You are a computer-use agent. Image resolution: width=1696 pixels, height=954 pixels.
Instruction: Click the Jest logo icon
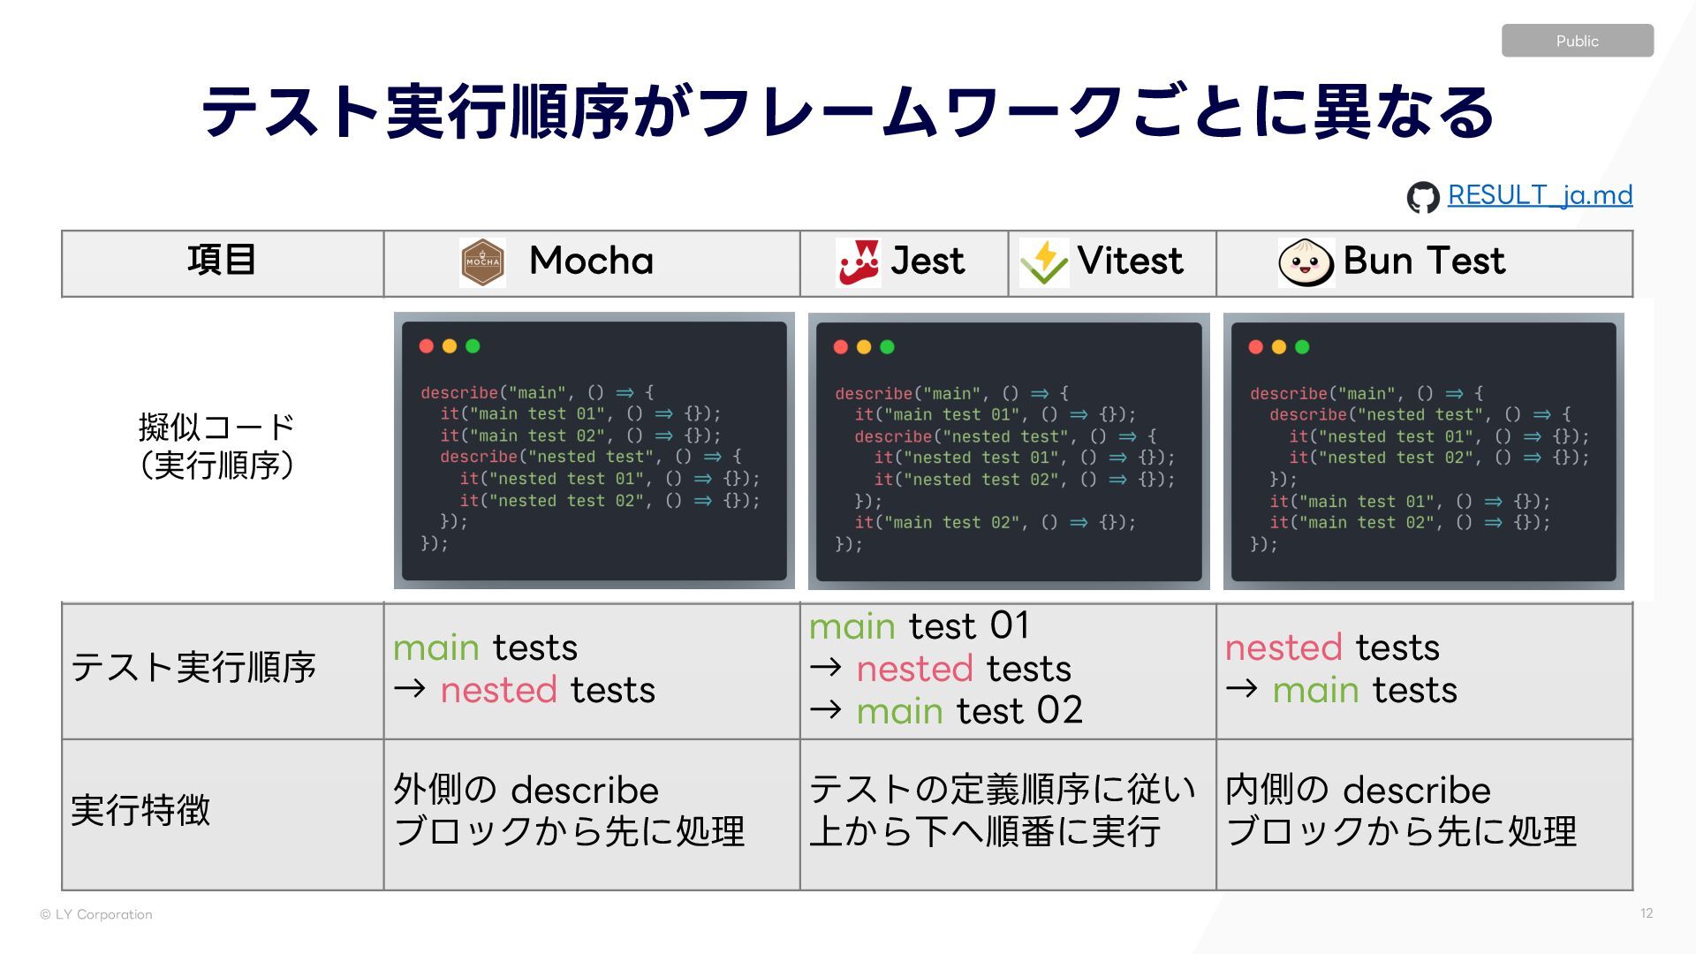858,262
